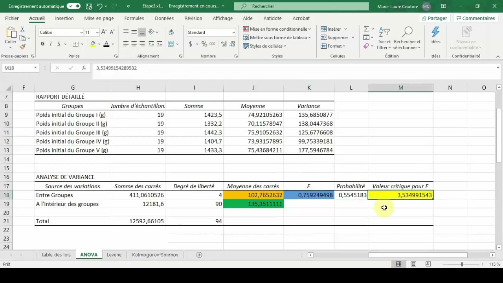Open Mise en forme conditionnelle dropdown
Image resolution: width=503 pixels, height=283 pixels.
(x=277, y=29)
